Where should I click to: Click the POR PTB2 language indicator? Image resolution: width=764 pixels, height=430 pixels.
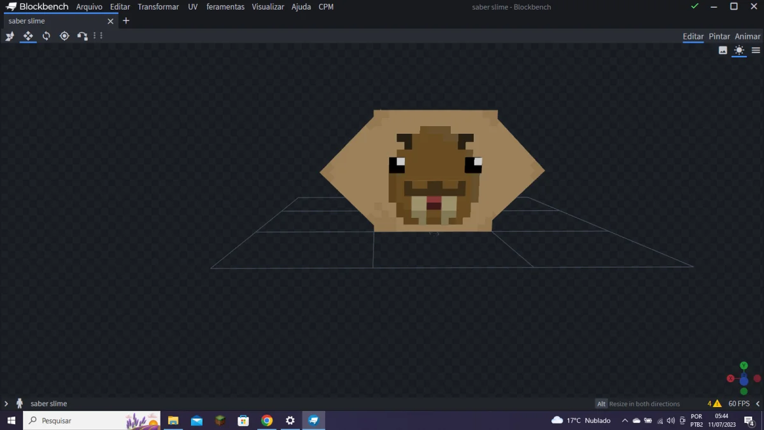[x=697, y=420]
